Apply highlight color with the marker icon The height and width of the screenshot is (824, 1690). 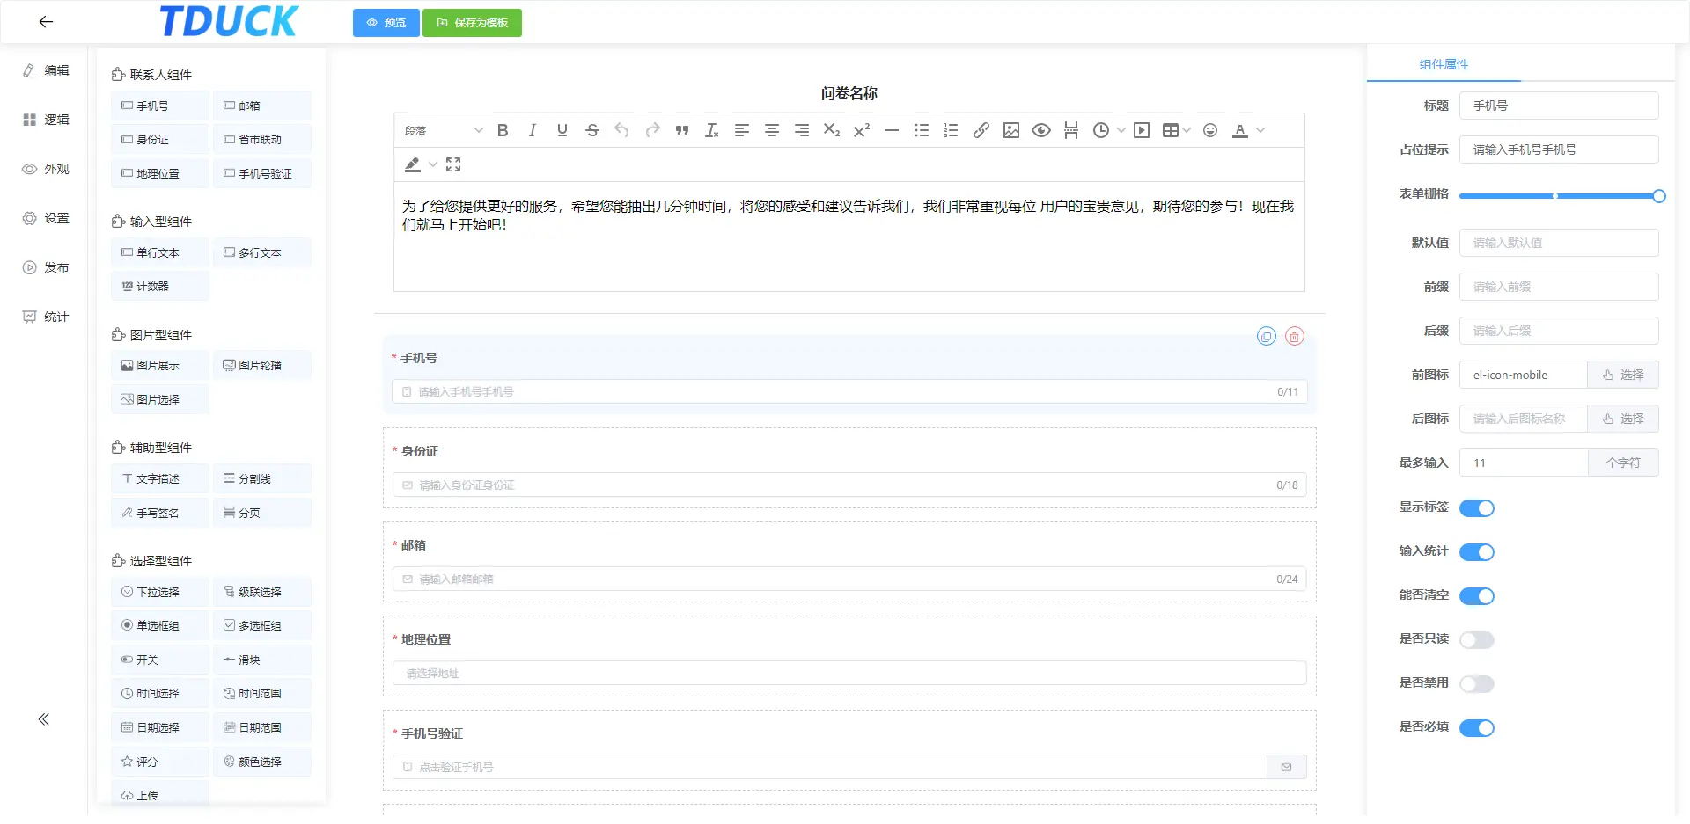[412, 164]
